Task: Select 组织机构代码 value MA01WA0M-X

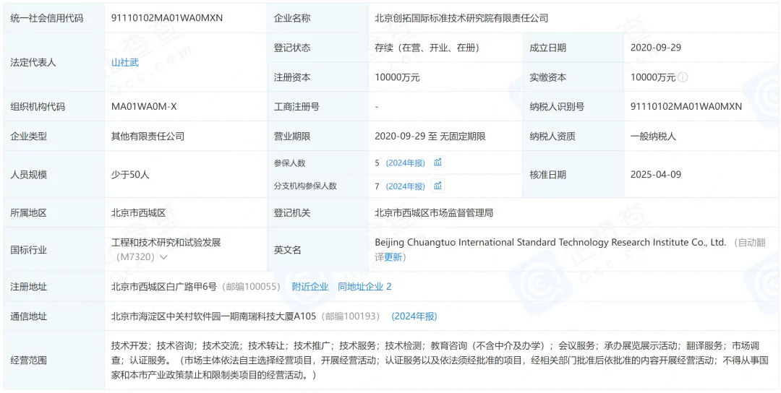Action: click(144, 106)
